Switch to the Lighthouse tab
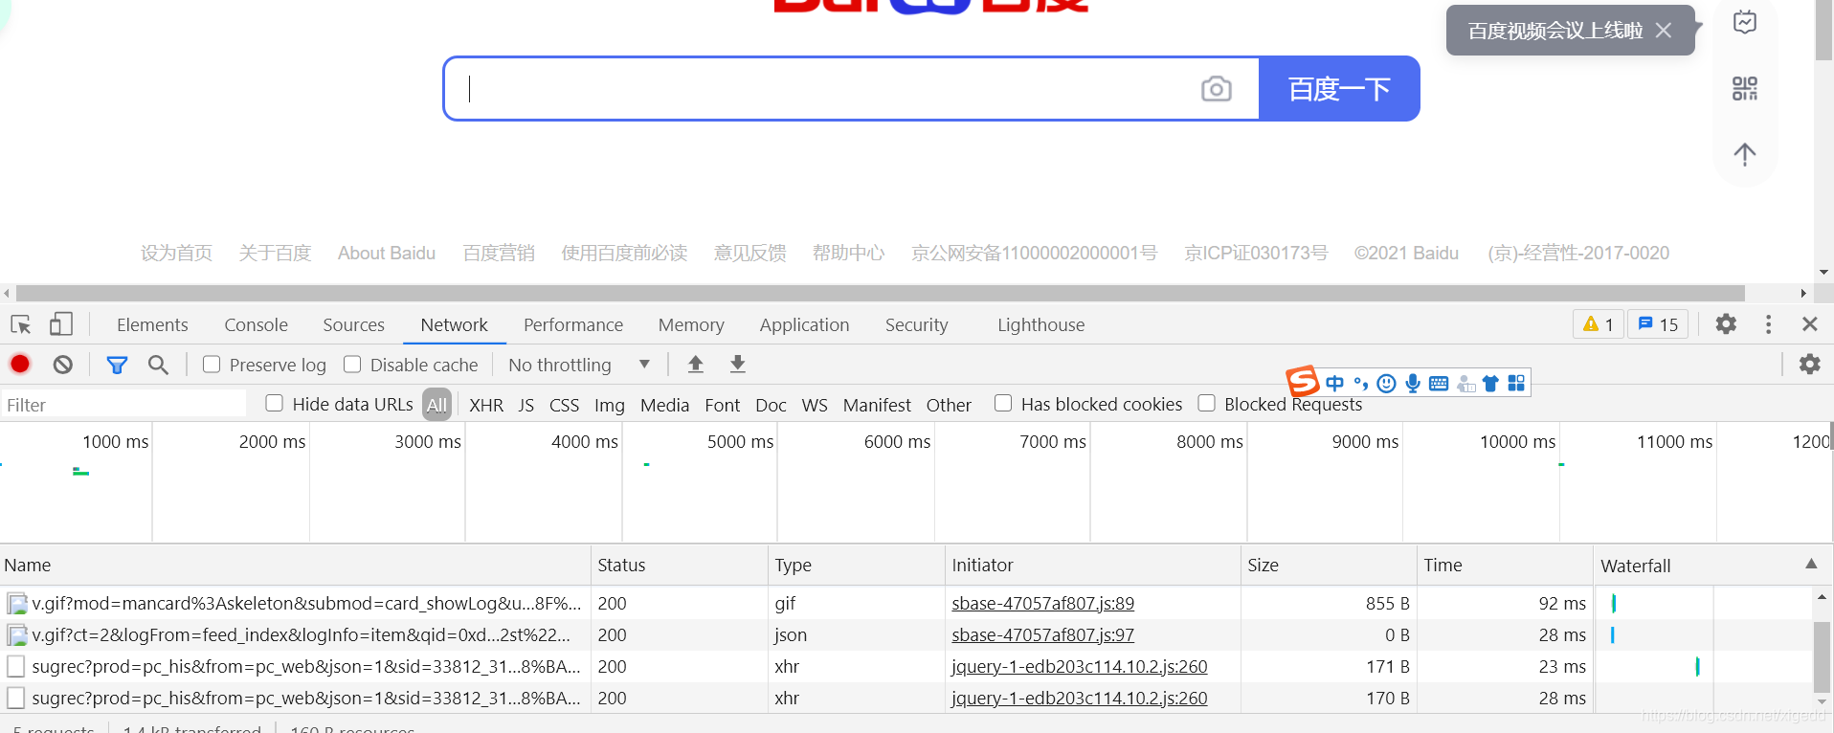 coord(1040,325)
